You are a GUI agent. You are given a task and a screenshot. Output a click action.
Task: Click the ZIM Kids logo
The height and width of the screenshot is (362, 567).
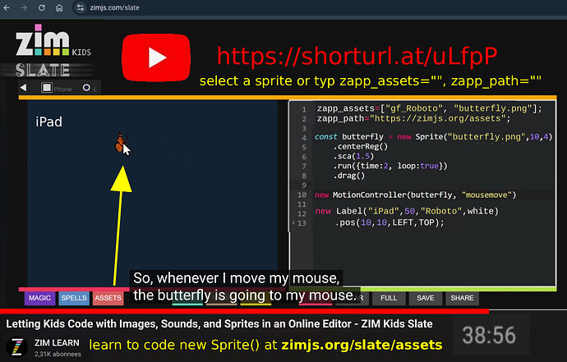click(x=53, y=40)
